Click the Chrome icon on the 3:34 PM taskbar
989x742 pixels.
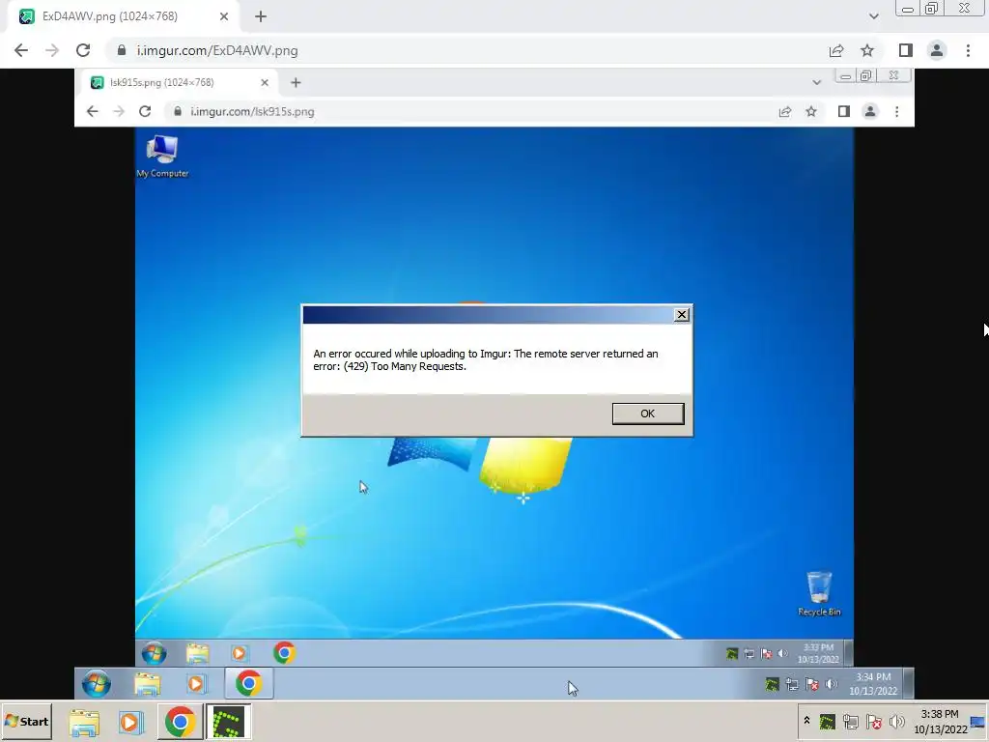(249, 683)
